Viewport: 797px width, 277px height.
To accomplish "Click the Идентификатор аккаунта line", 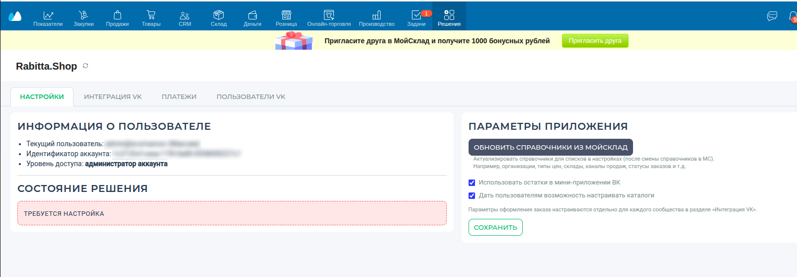I will coord(133,154).
